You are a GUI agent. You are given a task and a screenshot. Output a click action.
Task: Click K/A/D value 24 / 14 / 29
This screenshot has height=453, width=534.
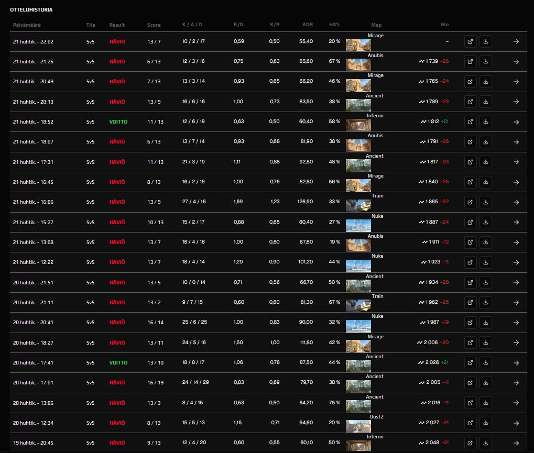pyautogui.click(x=195, y=382)
